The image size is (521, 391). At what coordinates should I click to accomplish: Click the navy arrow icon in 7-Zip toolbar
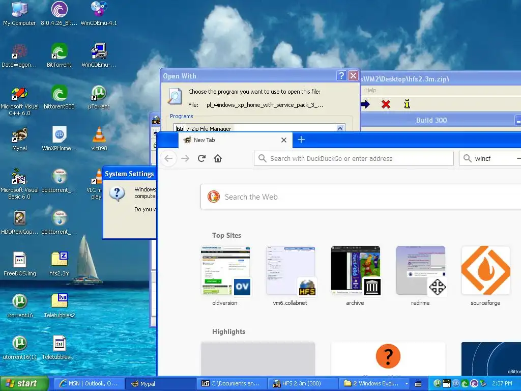(365, 104)
